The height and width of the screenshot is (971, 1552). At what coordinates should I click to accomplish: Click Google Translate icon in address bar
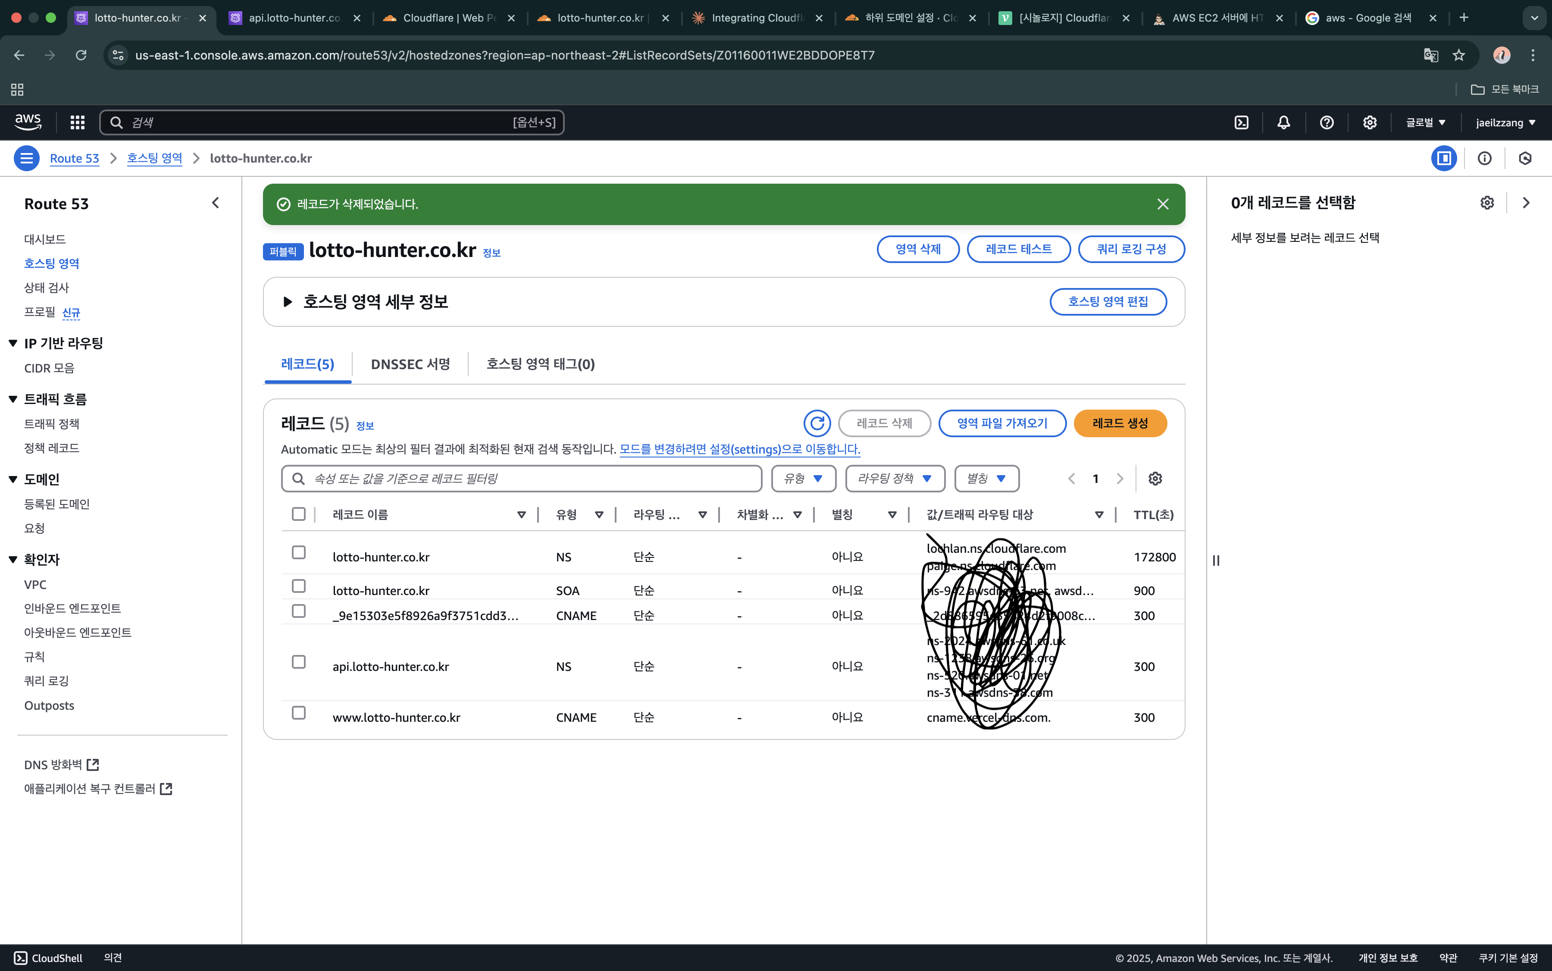click(x=1430, y=55)
